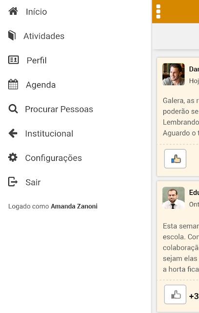Image resolution: width=199 pixels, height=313 pixels.
Task: Select the Perfil ID card icon
Action: [x=13, y=60]
